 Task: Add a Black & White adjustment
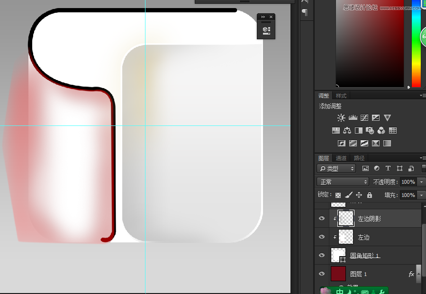coord(359,131)
